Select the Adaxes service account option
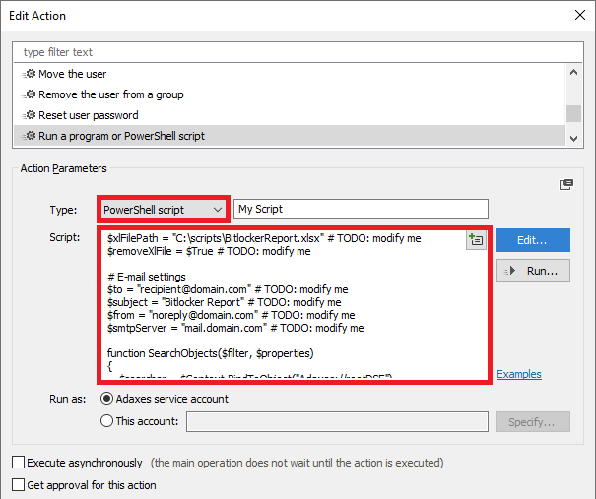The height and width of the screenshot is (499, 596). (x=107, y=399)
